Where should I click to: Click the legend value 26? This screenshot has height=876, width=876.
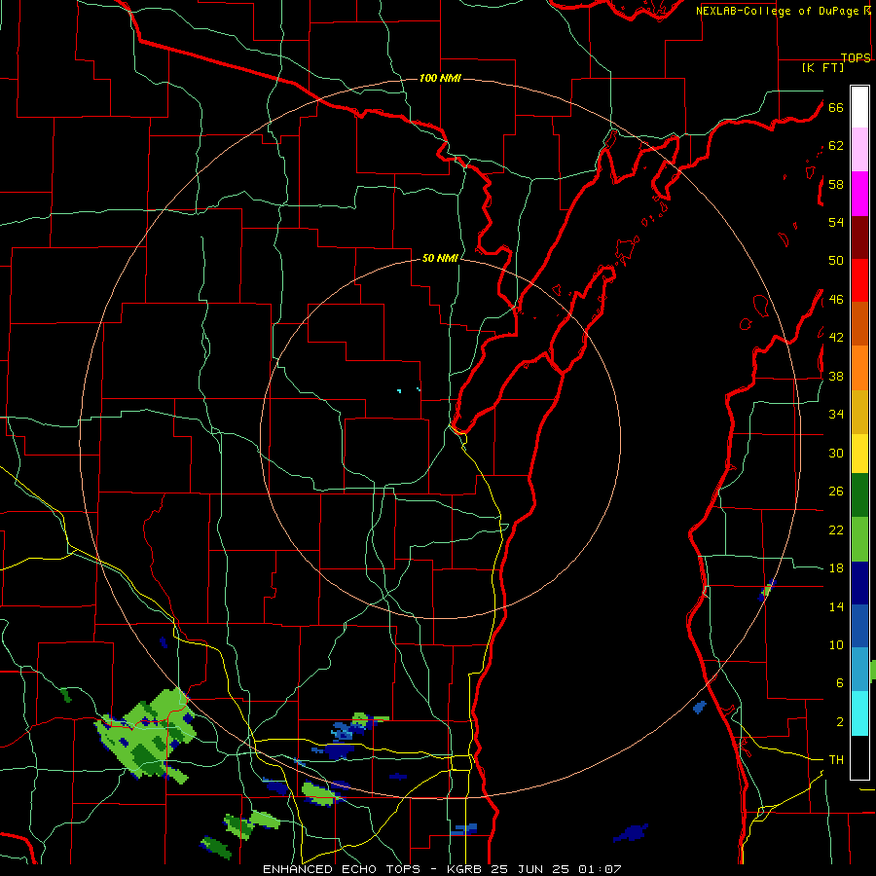[x=836, y=492]
